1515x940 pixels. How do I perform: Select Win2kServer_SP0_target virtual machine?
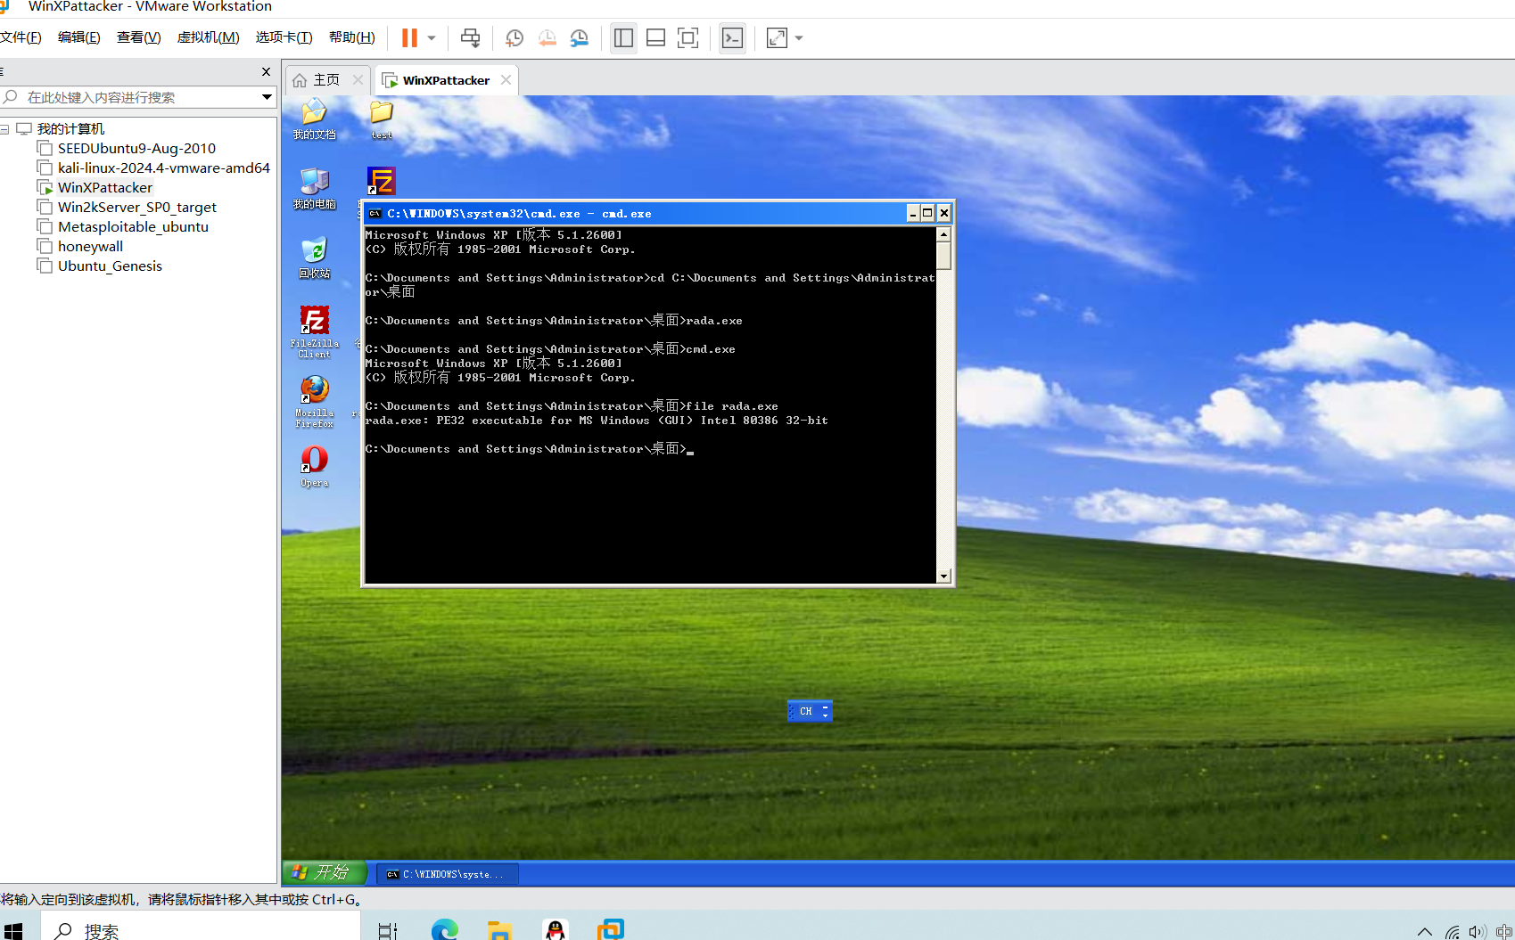(x=136, y=208)
